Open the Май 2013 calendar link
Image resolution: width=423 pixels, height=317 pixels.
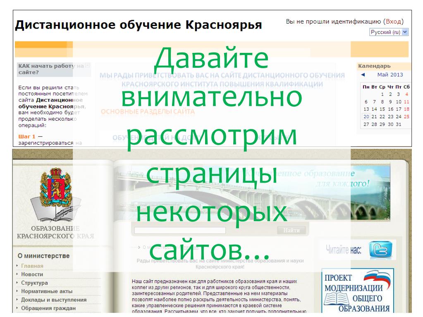390,75
